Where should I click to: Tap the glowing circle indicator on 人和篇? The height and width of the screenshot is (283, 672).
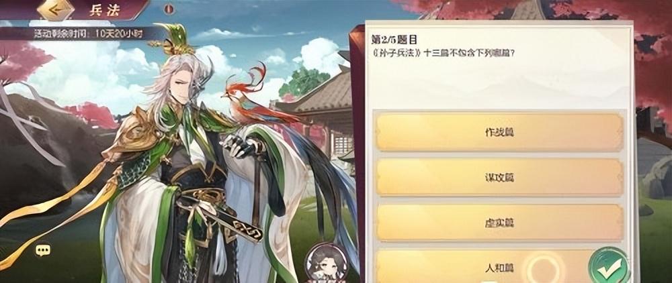tap(543, 268)
